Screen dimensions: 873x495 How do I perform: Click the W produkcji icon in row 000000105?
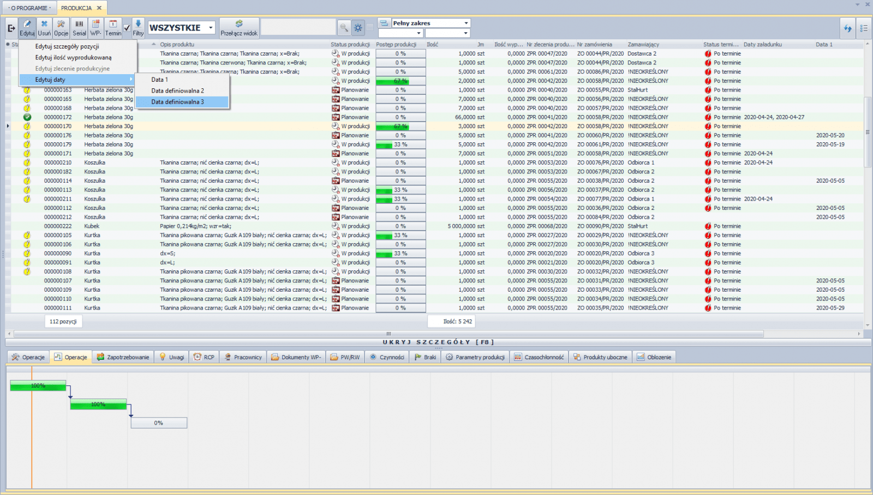336,236
